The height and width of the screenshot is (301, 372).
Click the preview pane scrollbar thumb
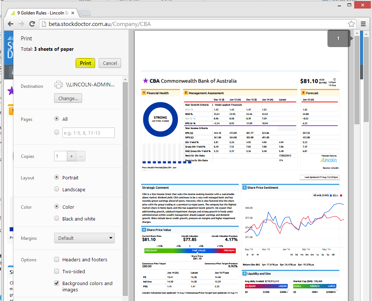[x=357, y=80]
